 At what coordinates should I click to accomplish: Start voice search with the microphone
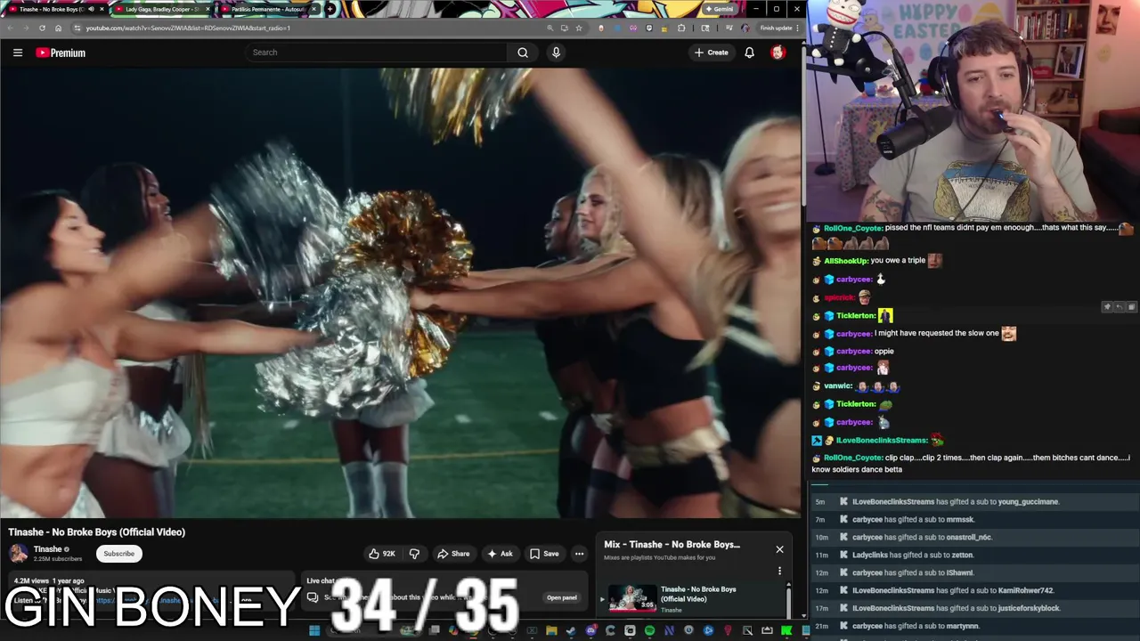pyautogui.click(x=556, y=53)
